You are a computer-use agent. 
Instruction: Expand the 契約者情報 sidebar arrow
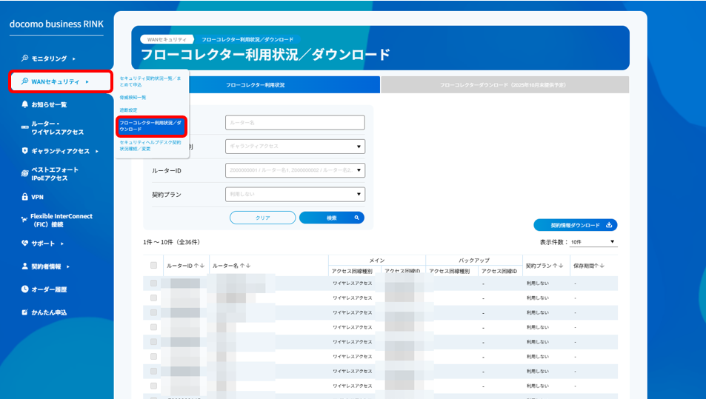coord(68,266)
